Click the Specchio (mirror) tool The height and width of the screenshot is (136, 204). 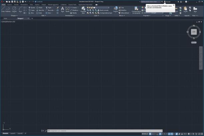pyautogui.click(x=40, y=10)
